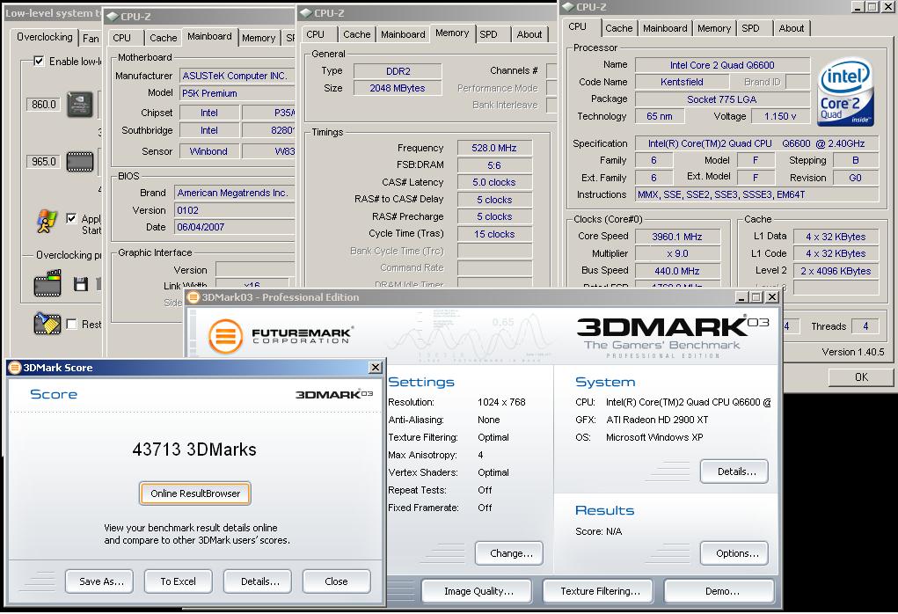Click the overclocking profile card icon

pos(47,283)
